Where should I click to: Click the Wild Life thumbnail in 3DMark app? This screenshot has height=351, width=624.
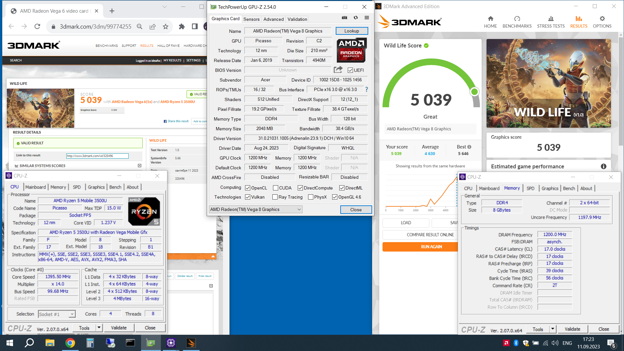pos(549,84)
